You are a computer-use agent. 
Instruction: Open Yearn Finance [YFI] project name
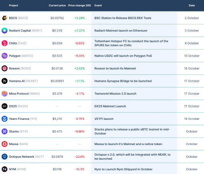click(x=23, y=119)
